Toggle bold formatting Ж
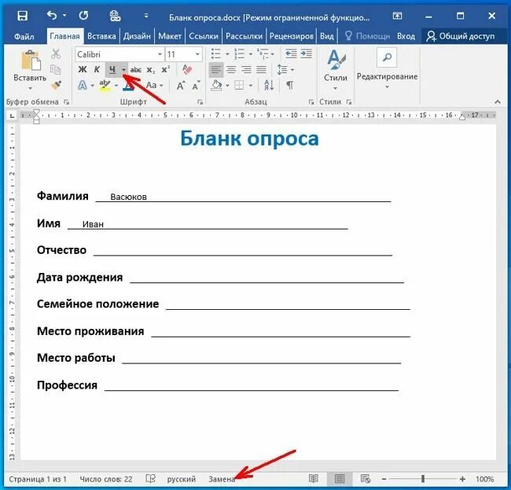 tap(83, 69)
